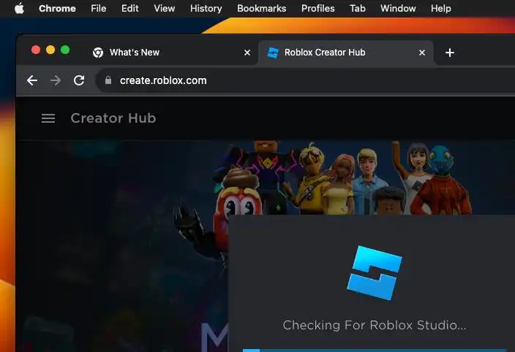Image resolution: width=515 pixels, height=352 pixels.
Task: Switch to the What's New tab
Action: [170, 53]
